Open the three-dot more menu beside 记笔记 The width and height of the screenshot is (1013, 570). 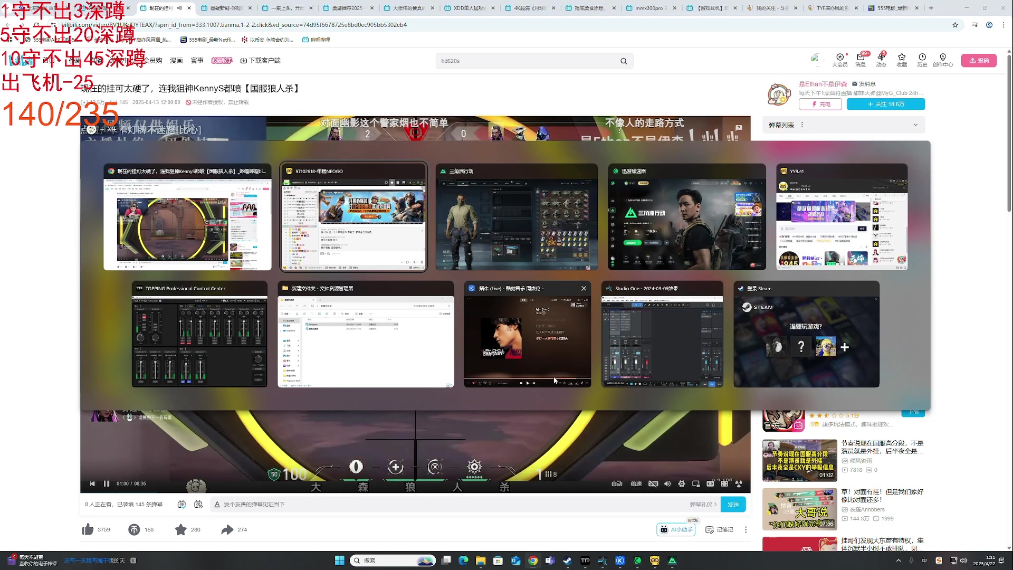point(746,529)
